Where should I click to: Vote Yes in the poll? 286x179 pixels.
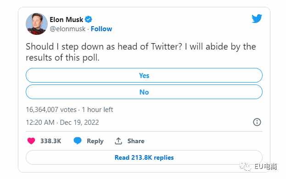point(144,75)
